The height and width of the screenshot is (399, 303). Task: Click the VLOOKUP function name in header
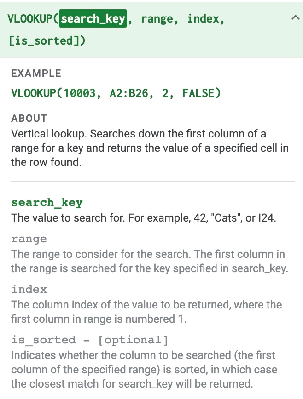pos(30,19)
